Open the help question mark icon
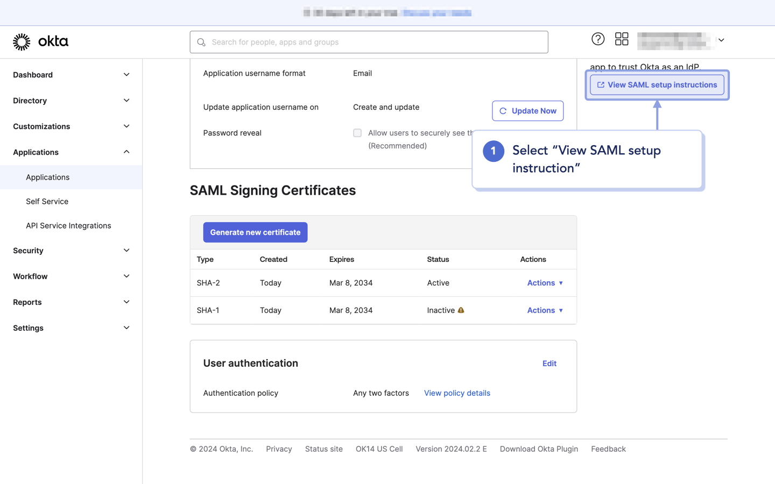The image size is (775, 484). tap(598, 39)
